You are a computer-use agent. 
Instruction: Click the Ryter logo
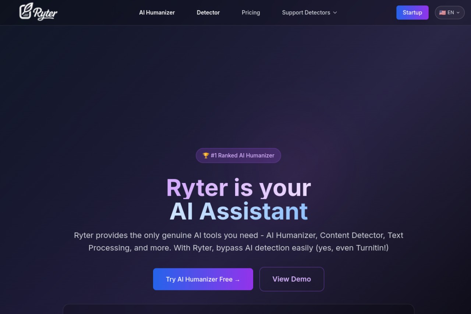click(38, 12)
